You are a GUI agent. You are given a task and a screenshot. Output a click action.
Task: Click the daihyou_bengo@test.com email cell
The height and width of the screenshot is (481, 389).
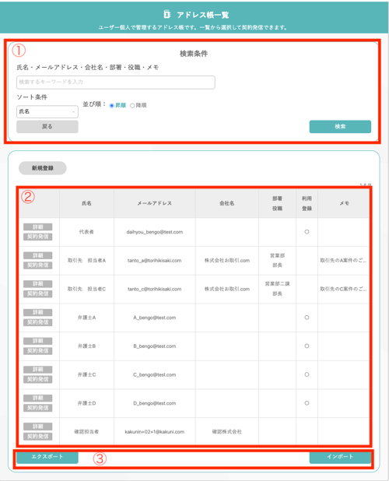155,232
